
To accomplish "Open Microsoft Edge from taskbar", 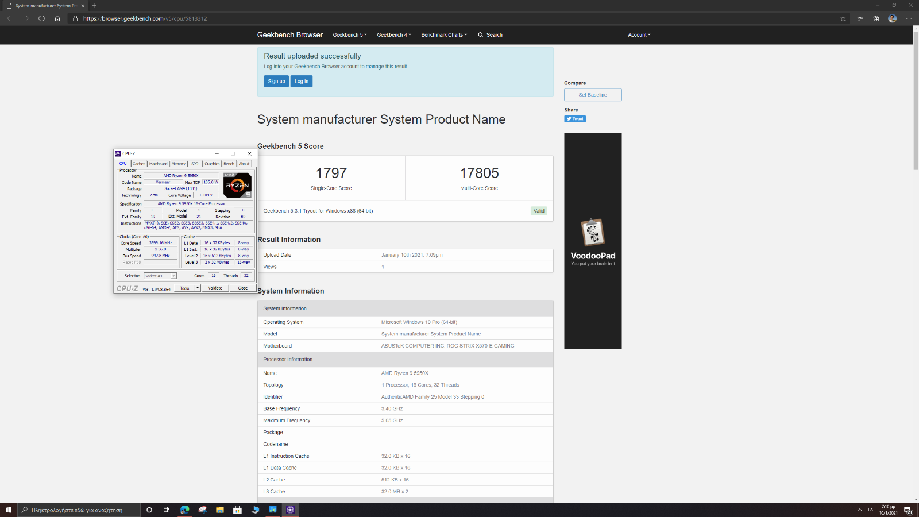I will coord(184,510).
